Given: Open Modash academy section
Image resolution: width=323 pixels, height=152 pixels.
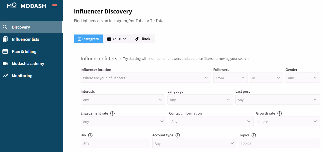Looking at the screenshot, I should tap(31, 64).
